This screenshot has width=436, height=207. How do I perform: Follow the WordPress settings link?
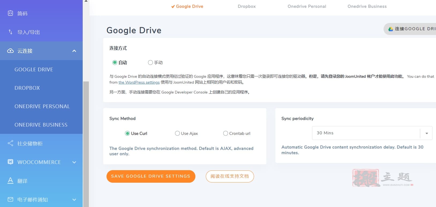(x=139, y=82)
